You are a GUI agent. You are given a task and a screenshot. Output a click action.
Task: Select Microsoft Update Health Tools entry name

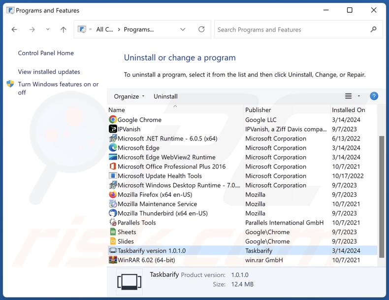pos(160,176)
